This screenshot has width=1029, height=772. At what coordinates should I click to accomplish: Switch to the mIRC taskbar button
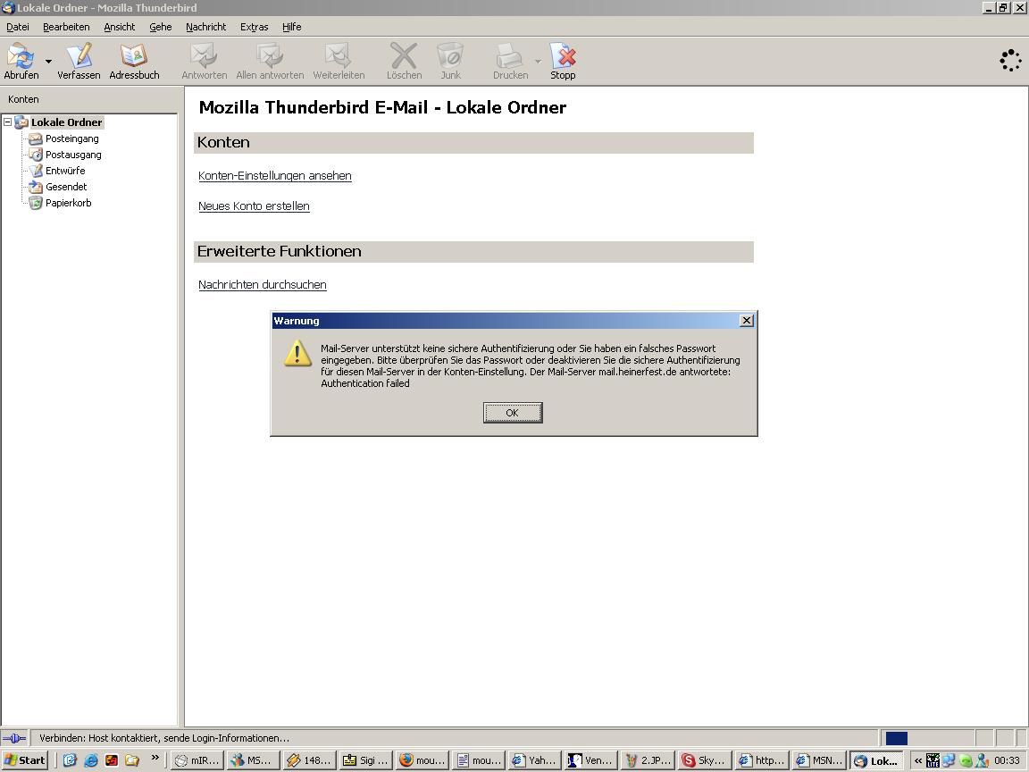[x=197, y=760]
